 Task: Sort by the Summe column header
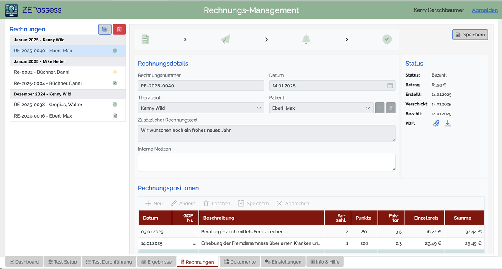[464, 218]
